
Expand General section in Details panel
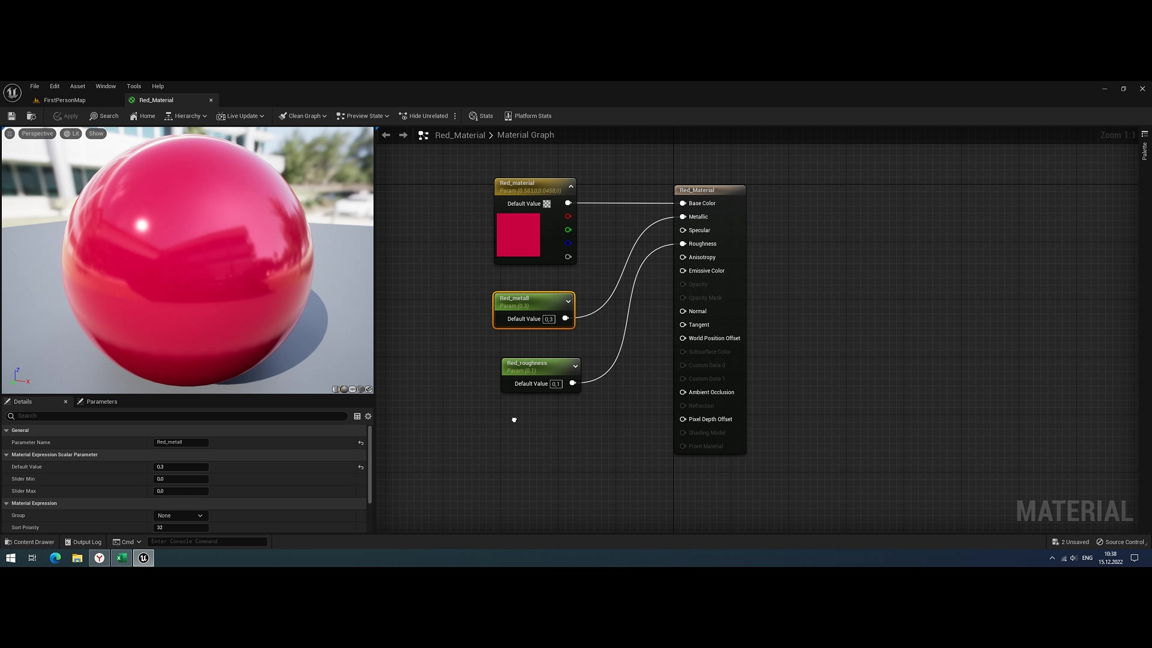(7, 430)
